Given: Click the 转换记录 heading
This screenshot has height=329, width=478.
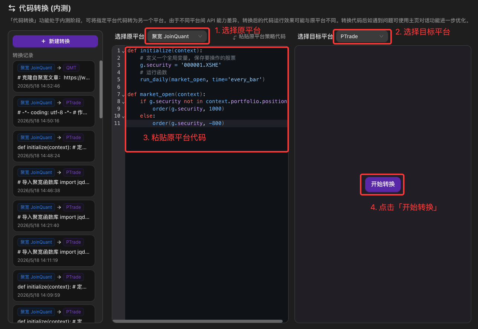Looking at the screenshot, I should (x=23, y=55).
